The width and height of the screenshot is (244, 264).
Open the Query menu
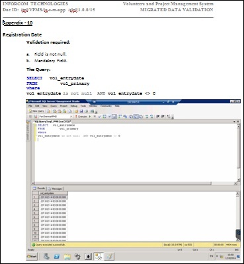54,106
